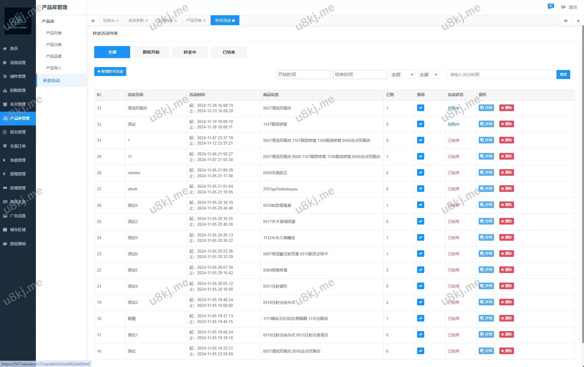Expand the second 全部 filter dropdown
This screenshot has height=367, width=584.
428,75
